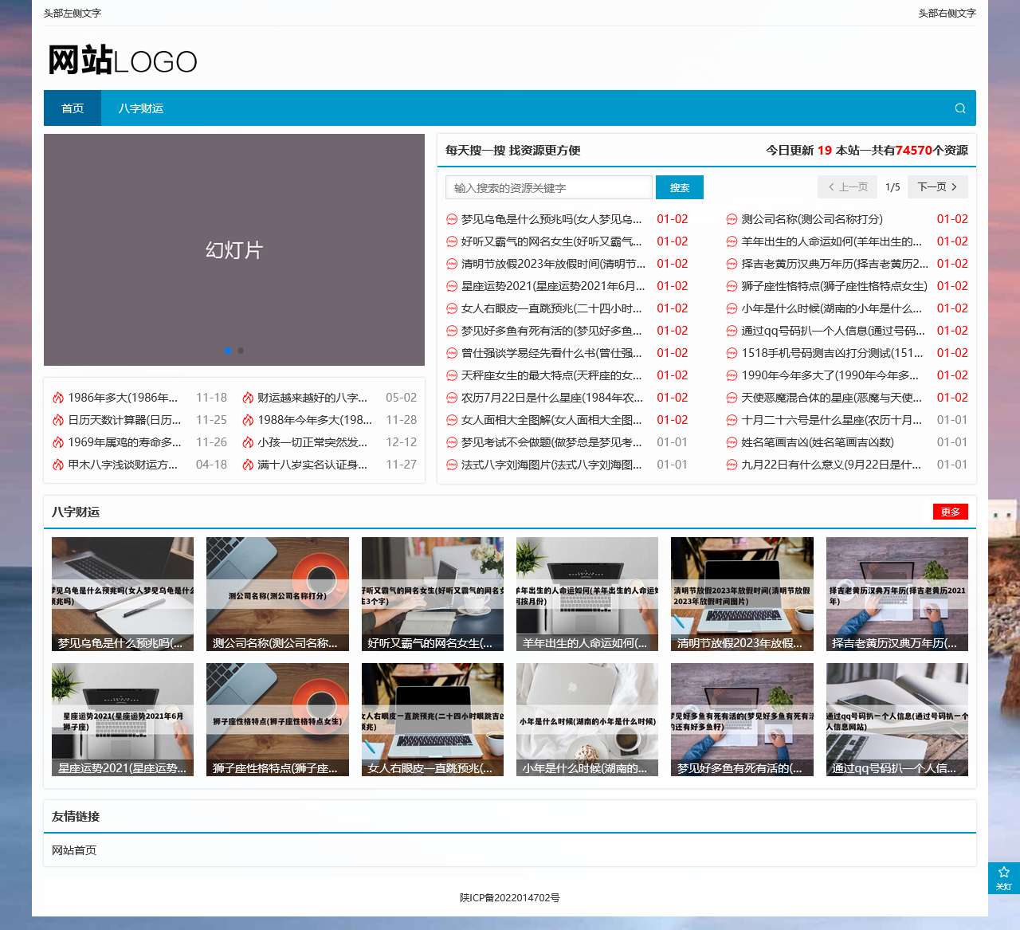Image resolution: width=1020 pixels, height=930 pixels.
Task: Click the blue 搜索 search button
Action: pyautogui.click(x=680, y=187)
